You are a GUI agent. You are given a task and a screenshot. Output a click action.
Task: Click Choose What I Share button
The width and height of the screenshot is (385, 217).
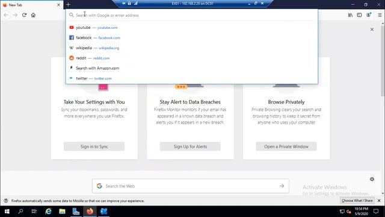pos(357,201)
